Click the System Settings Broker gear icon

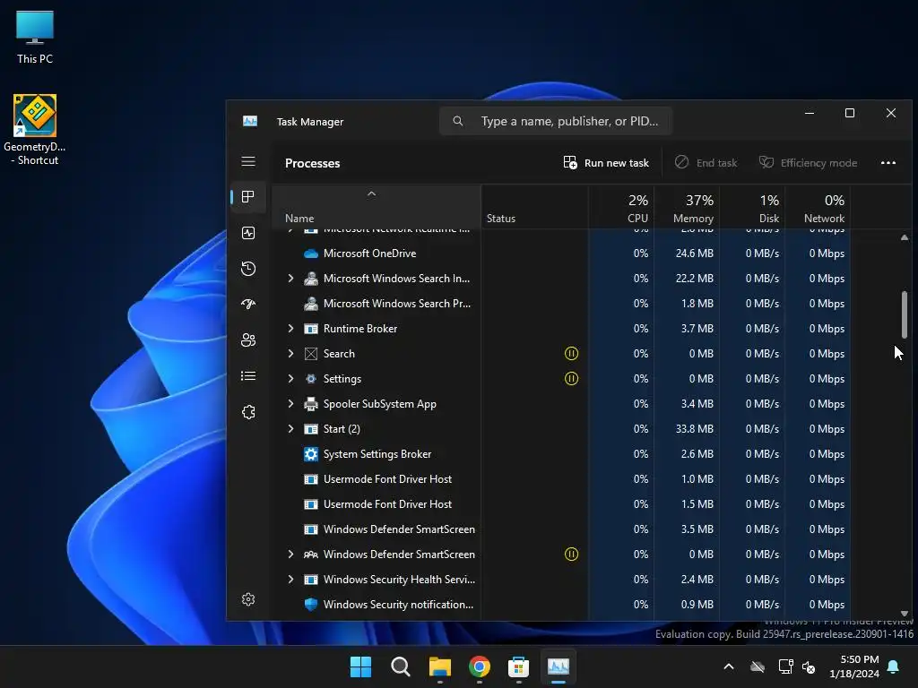[x=311, y=454]
